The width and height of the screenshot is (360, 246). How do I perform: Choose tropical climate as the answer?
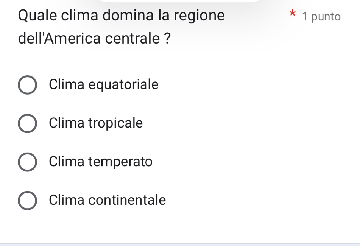pos(28,124)
